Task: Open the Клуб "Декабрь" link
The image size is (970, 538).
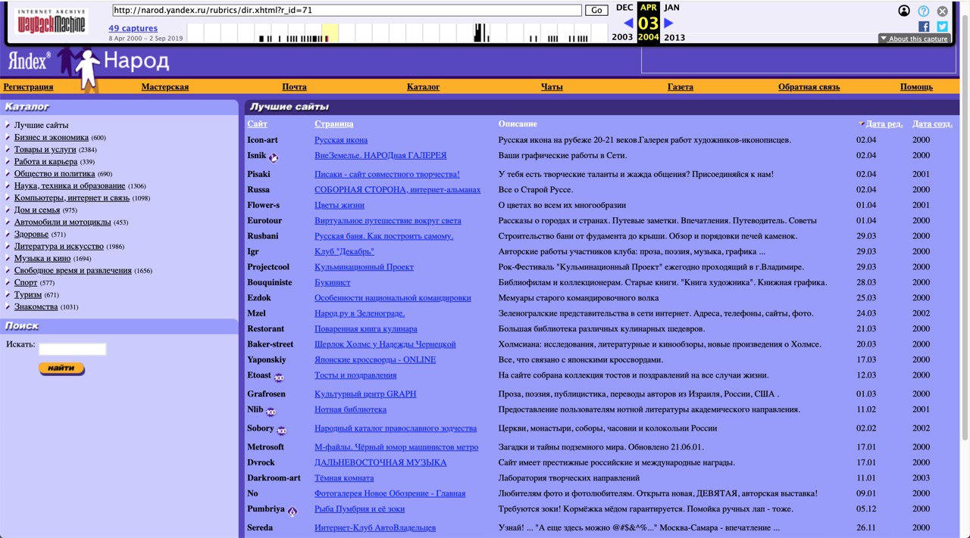Action: tap(344, 252)
